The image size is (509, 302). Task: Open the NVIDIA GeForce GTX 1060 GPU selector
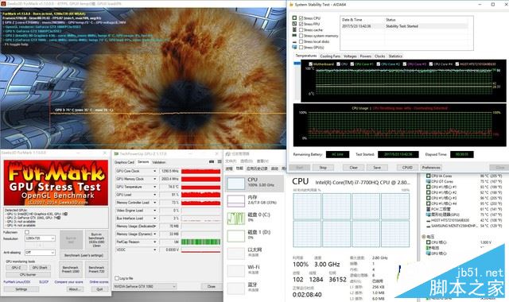[145, 286]
